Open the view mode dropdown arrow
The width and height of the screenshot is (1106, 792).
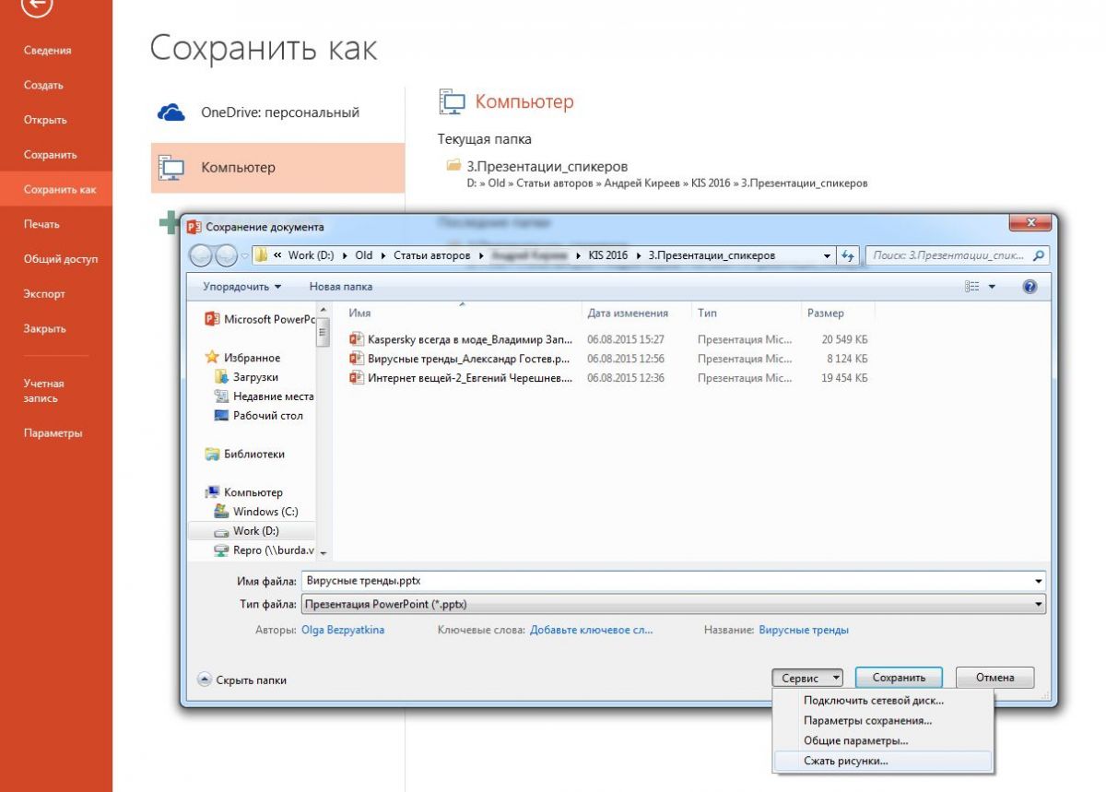pyautogui.click(x=993, y=287)
